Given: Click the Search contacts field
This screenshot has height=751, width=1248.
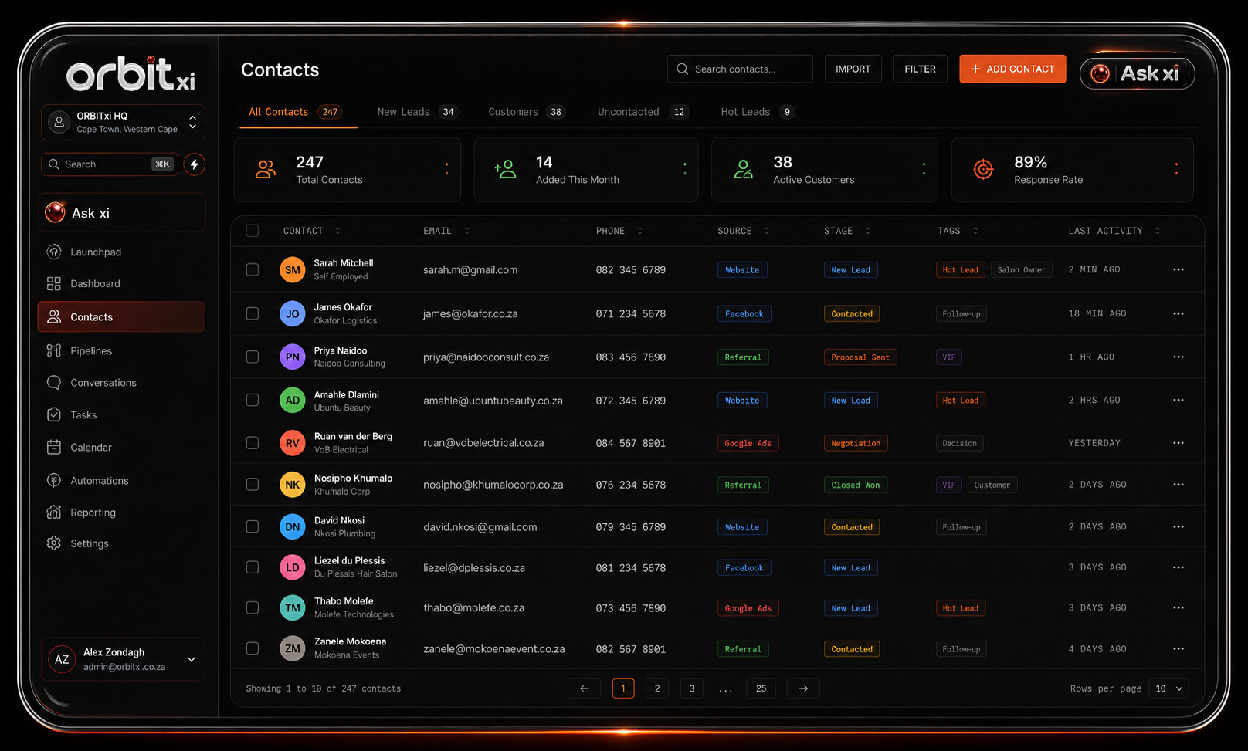Looking at the screenshot, I should (x=740, y=69).
